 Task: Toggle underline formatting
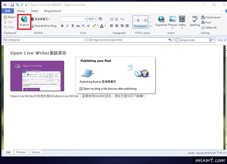pos(73,26)
